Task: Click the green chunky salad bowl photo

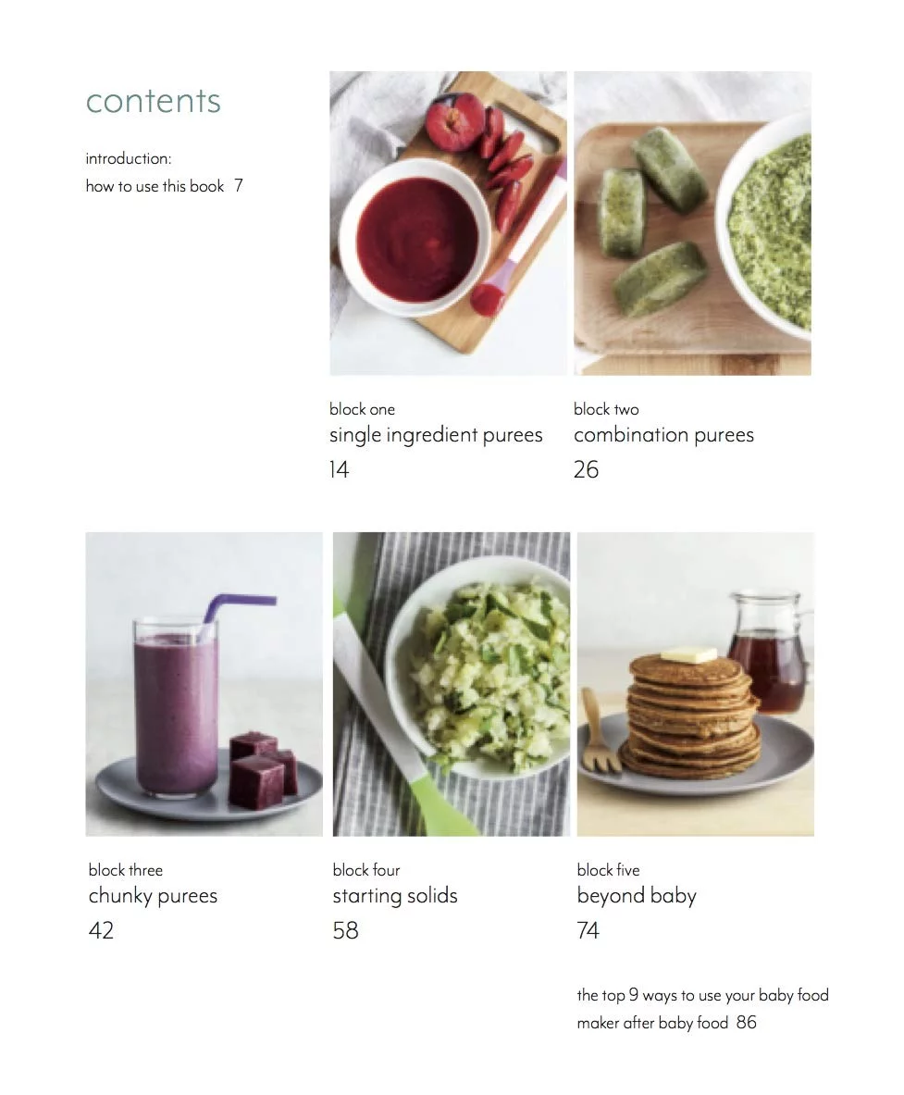Action: [452, 684]
